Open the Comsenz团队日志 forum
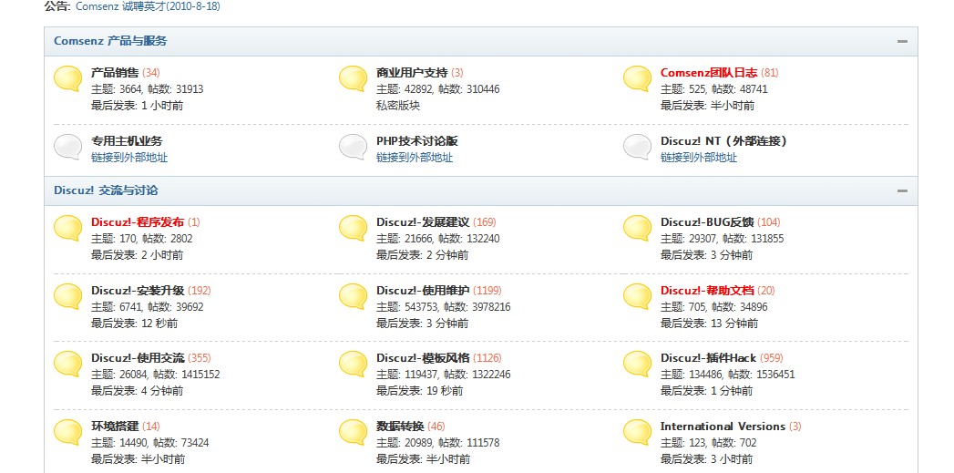 pyautogui.click(x=709, y=72)
